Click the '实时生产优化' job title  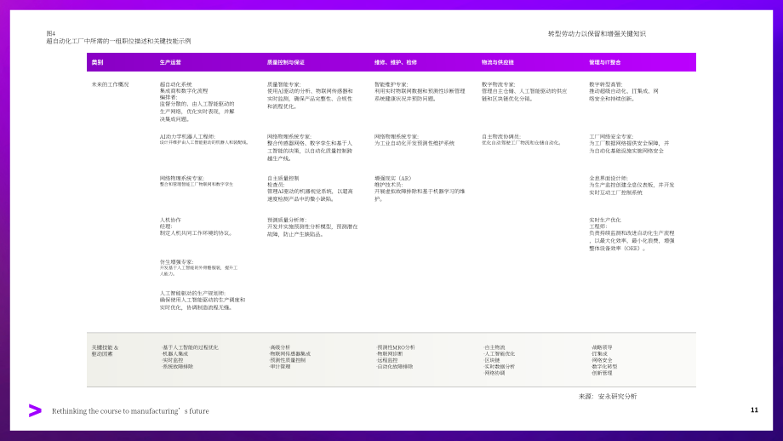[605, 220]
